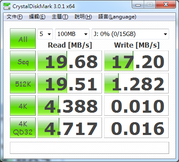Click the 4K write result 0.010
This screenshot has height=162, width=179.
tap(136, 105)
